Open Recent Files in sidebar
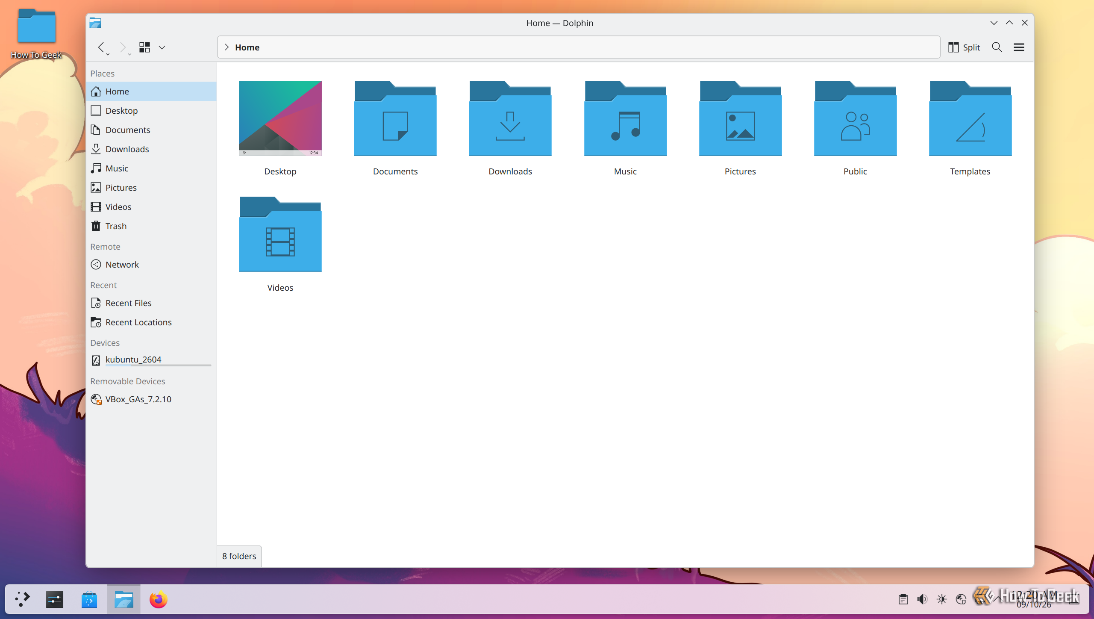 (x=151, y=303)
